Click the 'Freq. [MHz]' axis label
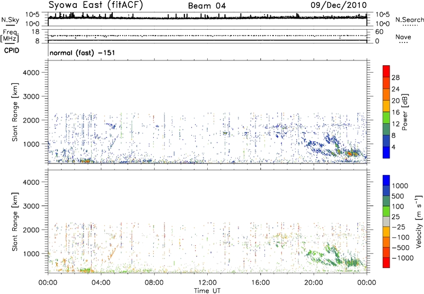 pos(10,36)
